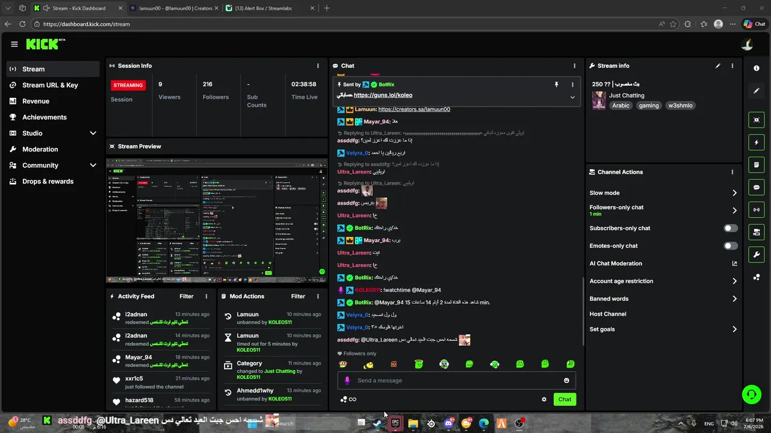
Task: Open Set goals settings
Action: tap(663, 329)
